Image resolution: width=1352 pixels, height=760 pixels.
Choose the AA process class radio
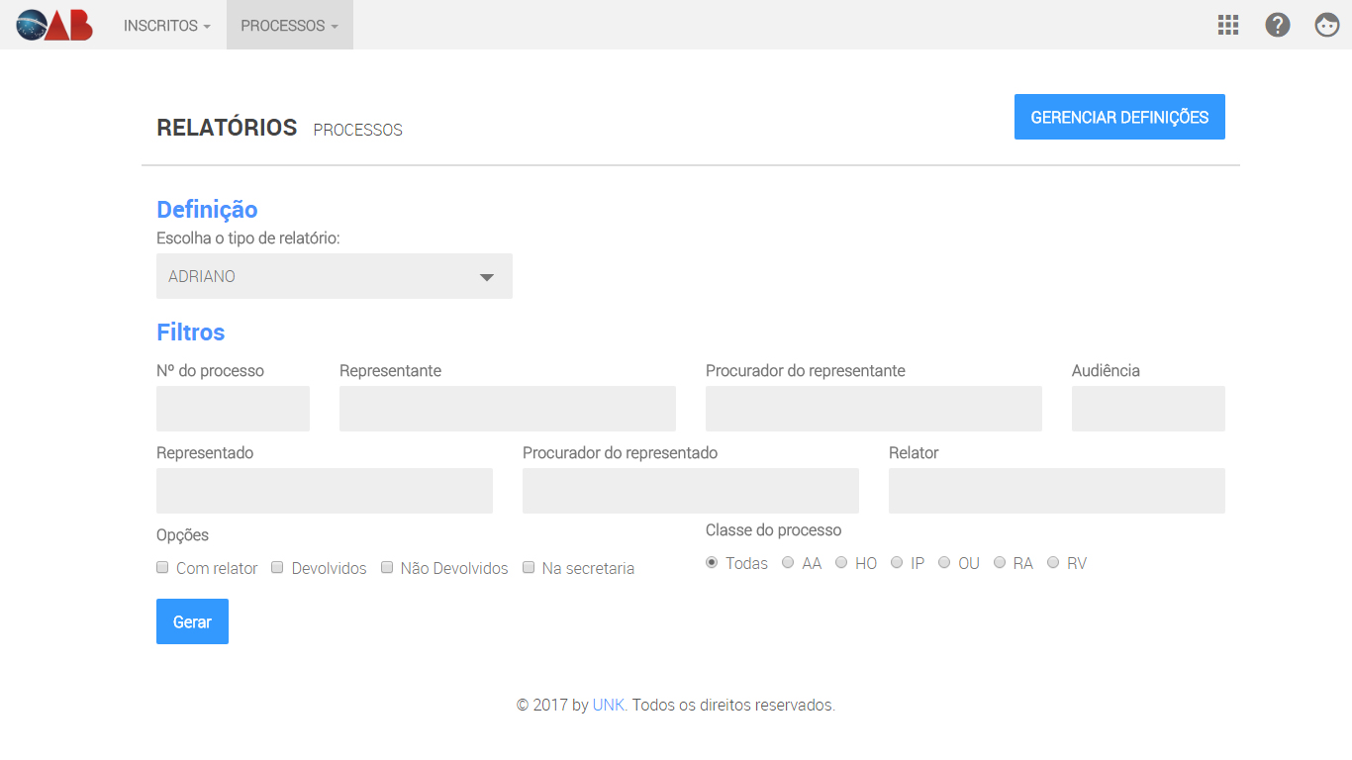(x=788, y=562)
